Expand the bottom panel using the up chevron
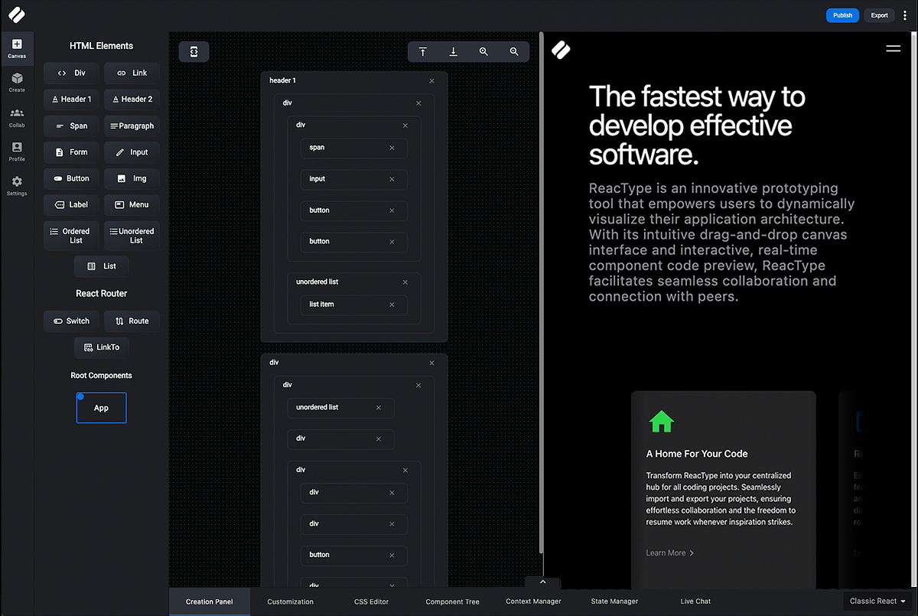 [542, 582]
